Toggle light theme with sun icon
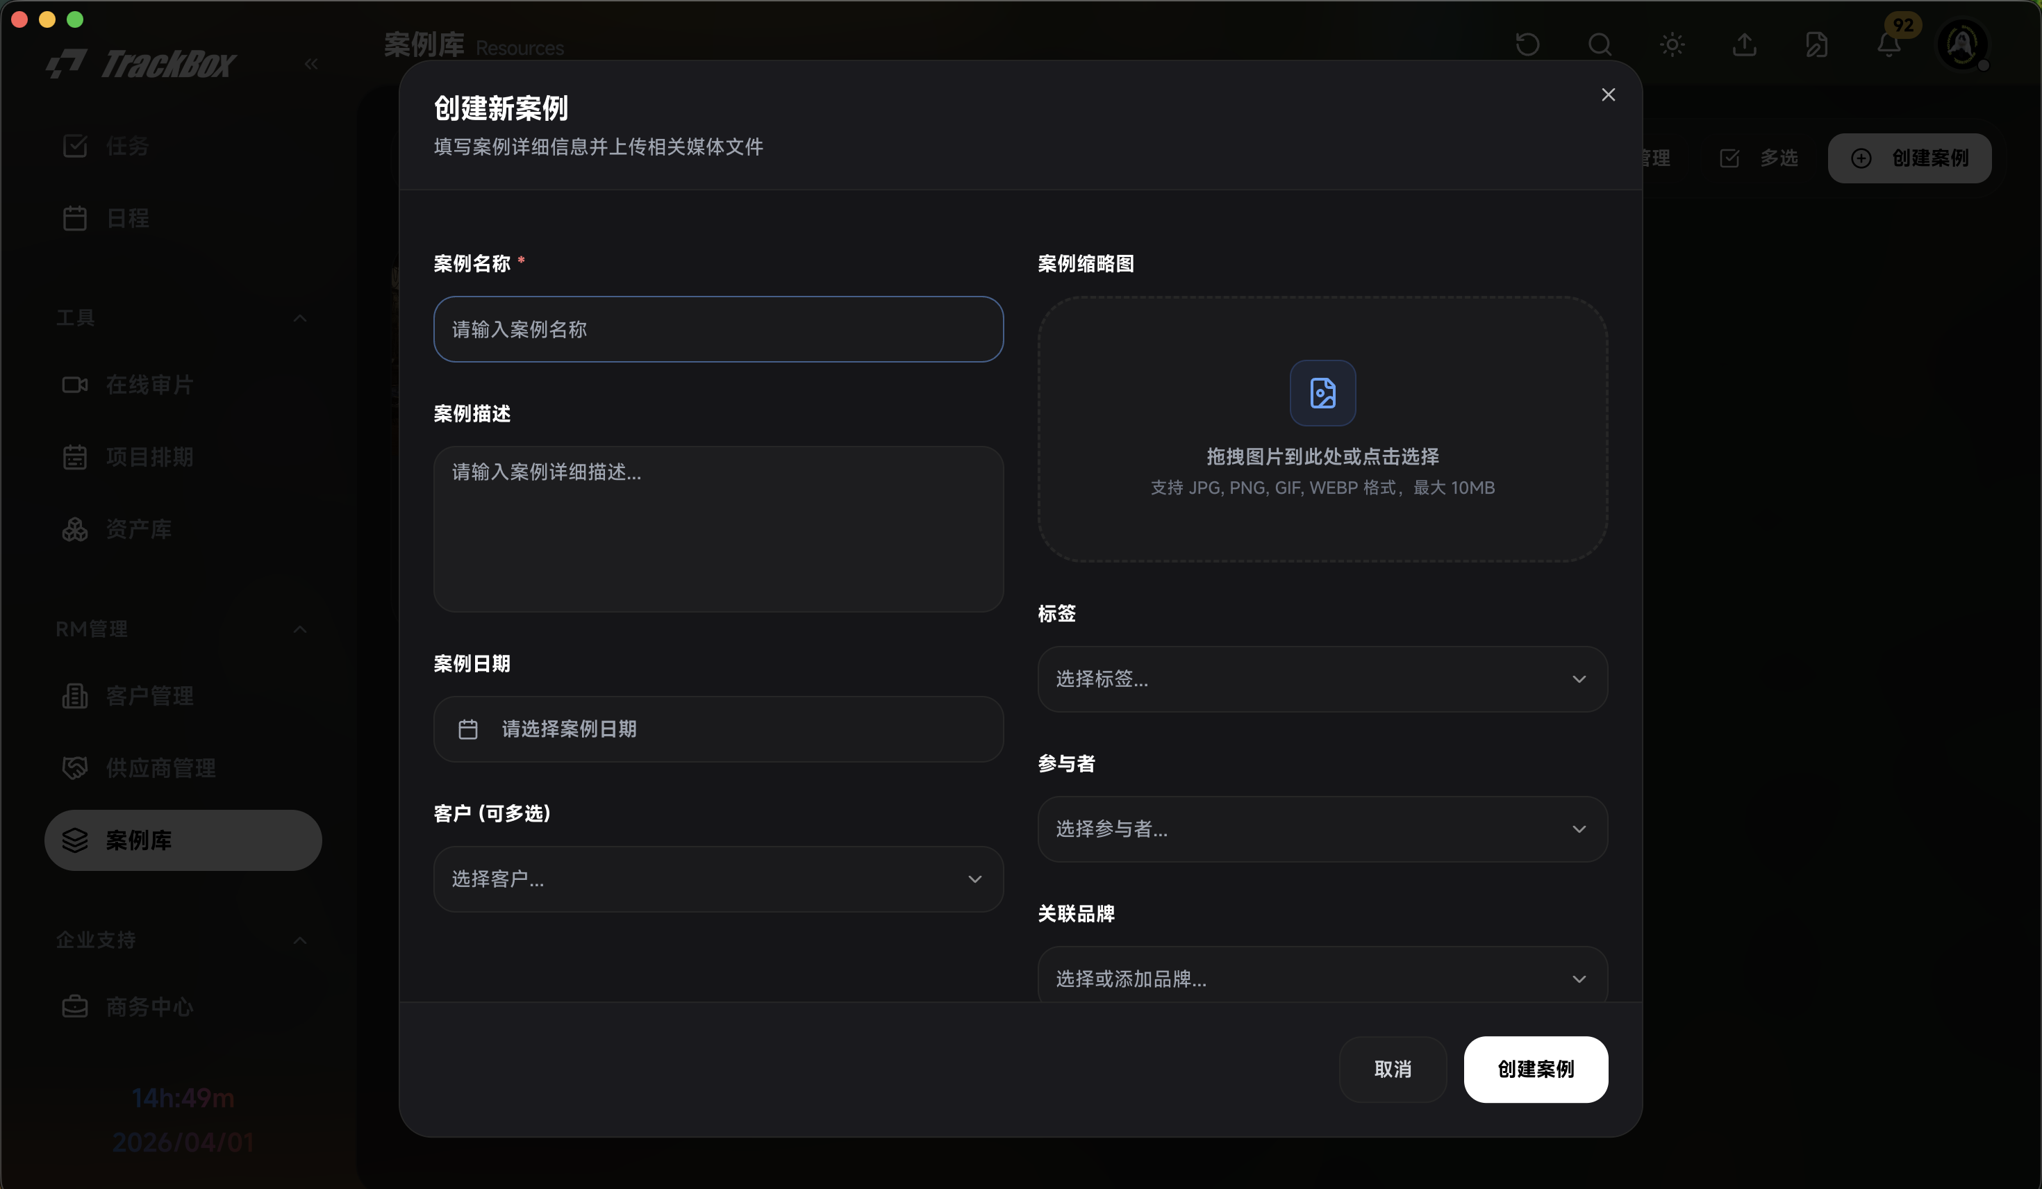Screen dimensions: 2042x1189 click(x=1672, y=44)
